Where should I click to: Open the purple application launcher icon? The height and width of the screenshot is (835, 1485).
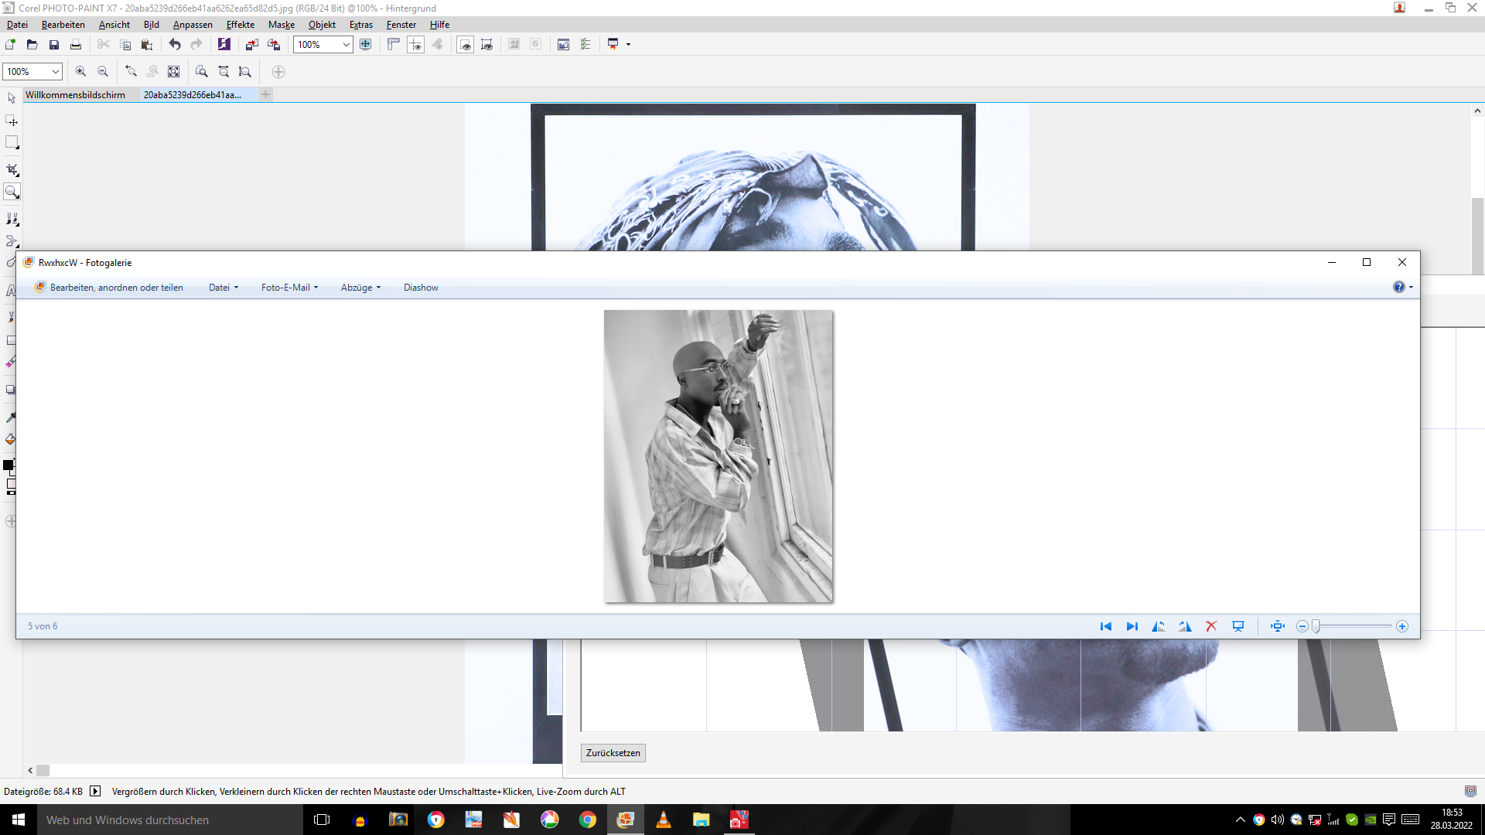click(x=224, y=45)
